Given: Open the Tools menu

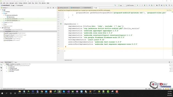Looking at the screenshot, I should (x=36, y=3).
